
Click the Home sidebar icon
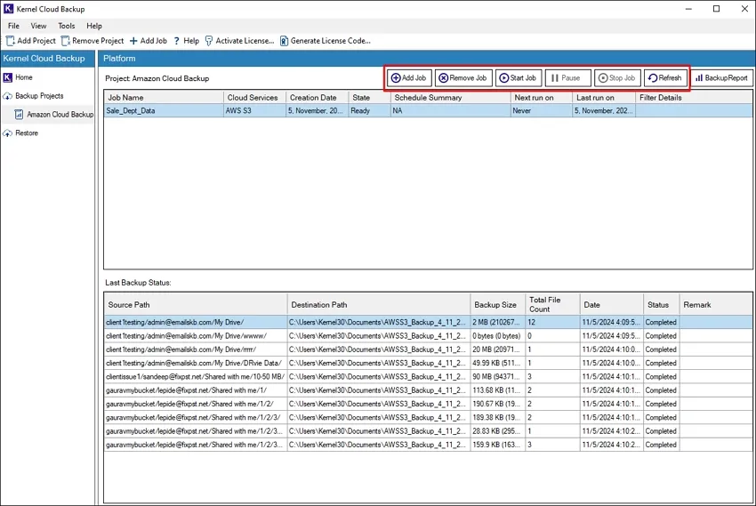coord(8,77)
